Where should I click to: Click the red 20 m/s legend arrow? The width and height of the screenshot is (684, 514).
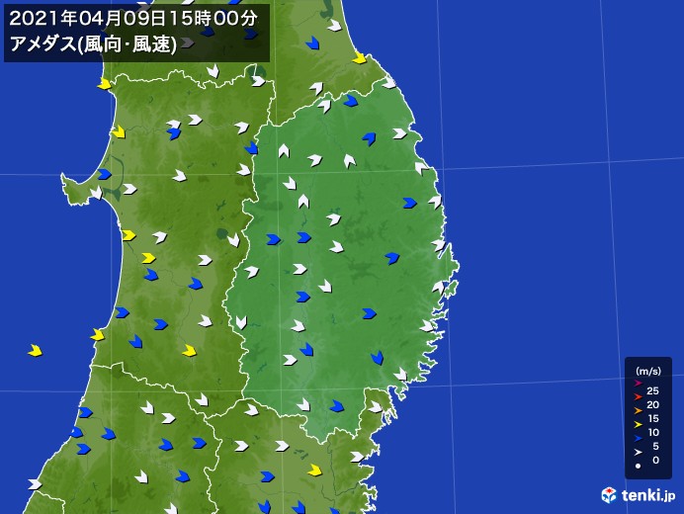[x=639, y=397]
